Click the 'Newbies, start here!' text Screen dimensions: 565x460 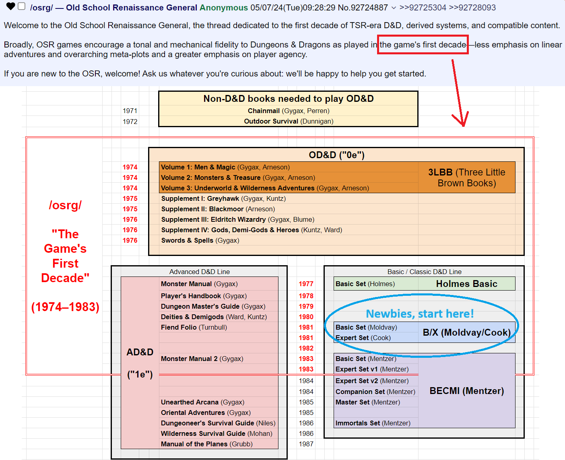point(420,314)
